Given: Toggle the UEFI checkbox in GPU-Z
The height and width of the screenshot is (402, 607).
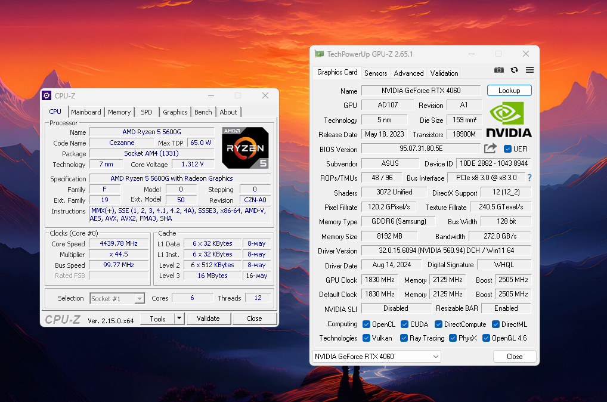Looking at the screenshot, I should tap(507, 149).
